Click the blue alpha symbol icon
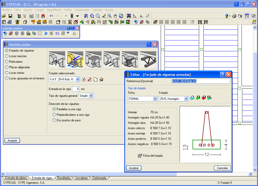 click(x=57, y=33)
